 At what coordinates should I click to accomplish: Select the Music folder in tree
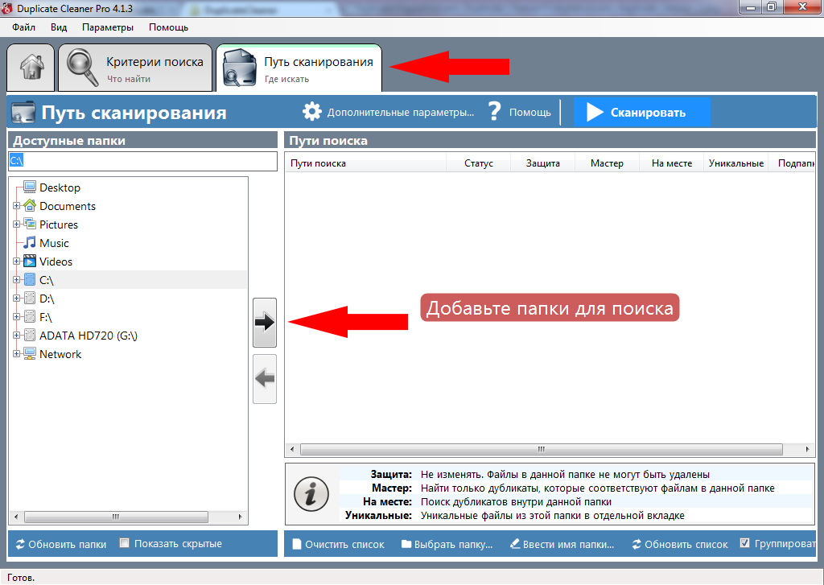point(54,243)
